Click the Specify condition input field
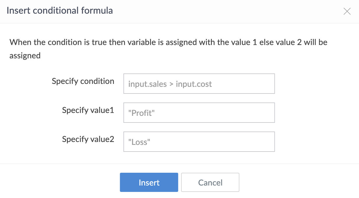 point(199,84)
